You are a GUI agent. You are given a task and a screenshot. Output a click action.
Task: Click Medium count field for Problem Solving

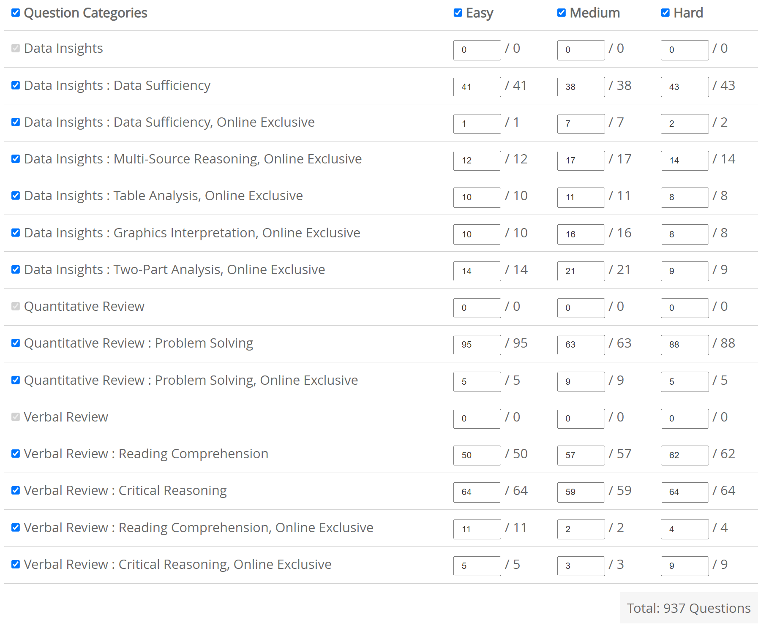pyautogui.click(x=581, y=345)
